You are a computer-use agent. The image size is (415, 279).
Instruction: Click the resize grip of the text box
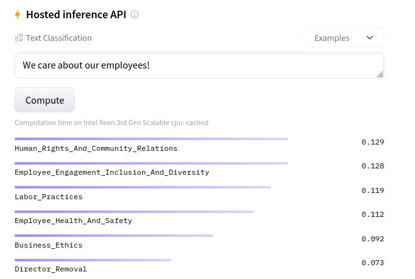click(x=380, y=75)
